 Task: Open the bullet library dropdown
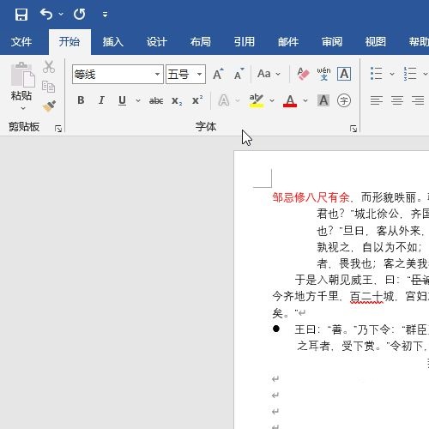(x=392, y=74)
